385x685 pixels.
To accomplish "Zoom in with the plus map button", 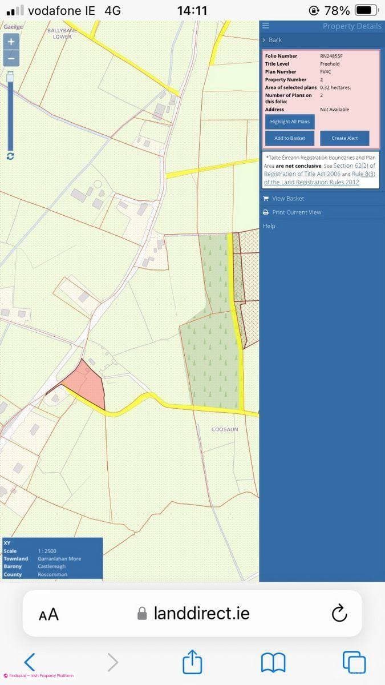I will coord(11,42).
